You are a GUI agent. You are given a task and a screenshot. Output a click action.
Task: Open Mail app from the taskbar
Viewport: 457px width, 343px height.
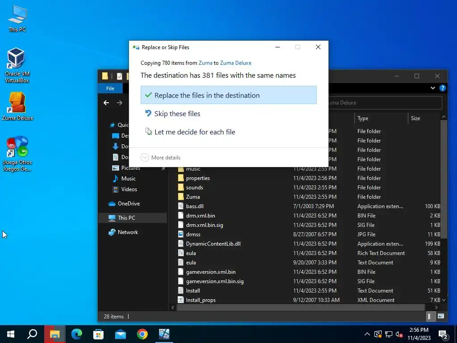120,334
